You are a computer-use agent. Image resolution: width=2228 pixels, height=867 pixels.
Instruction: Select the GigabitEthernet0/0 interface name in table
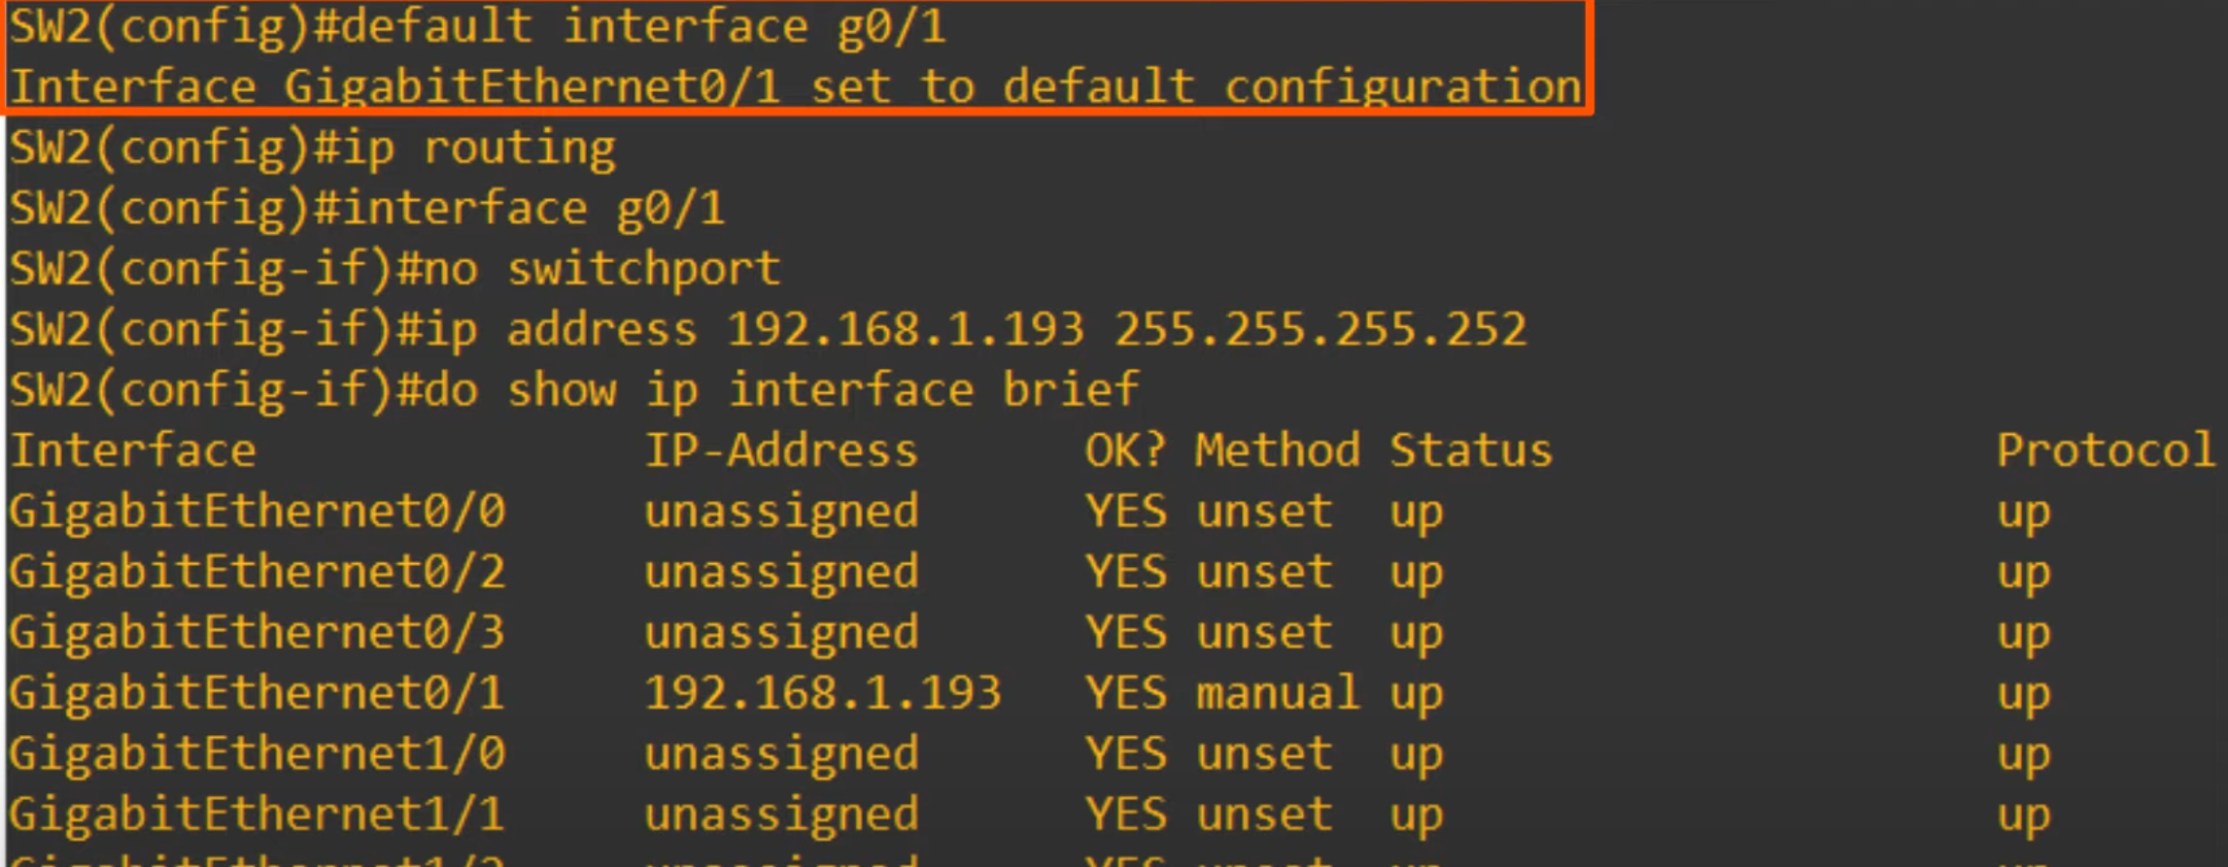[x=257, y=512]
